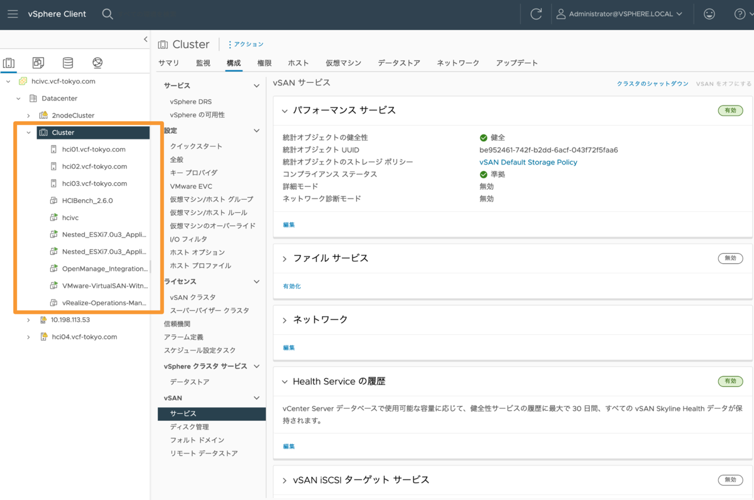This screenshot has width=754, height=500.
Task: Click the OpenManage_Integration VM icon
Action: click(54, 269)
